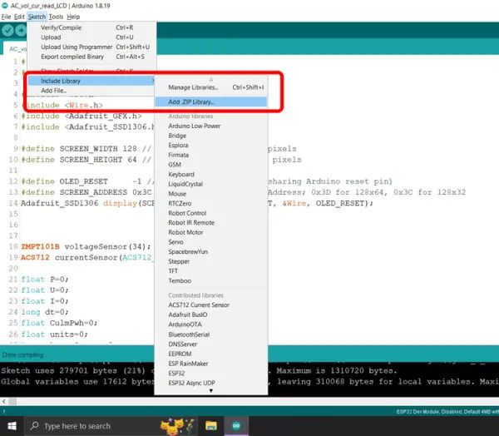Choose Verify/Compile from Sketch menu
This screenshot has height=436, width=499.
(91, 27)
